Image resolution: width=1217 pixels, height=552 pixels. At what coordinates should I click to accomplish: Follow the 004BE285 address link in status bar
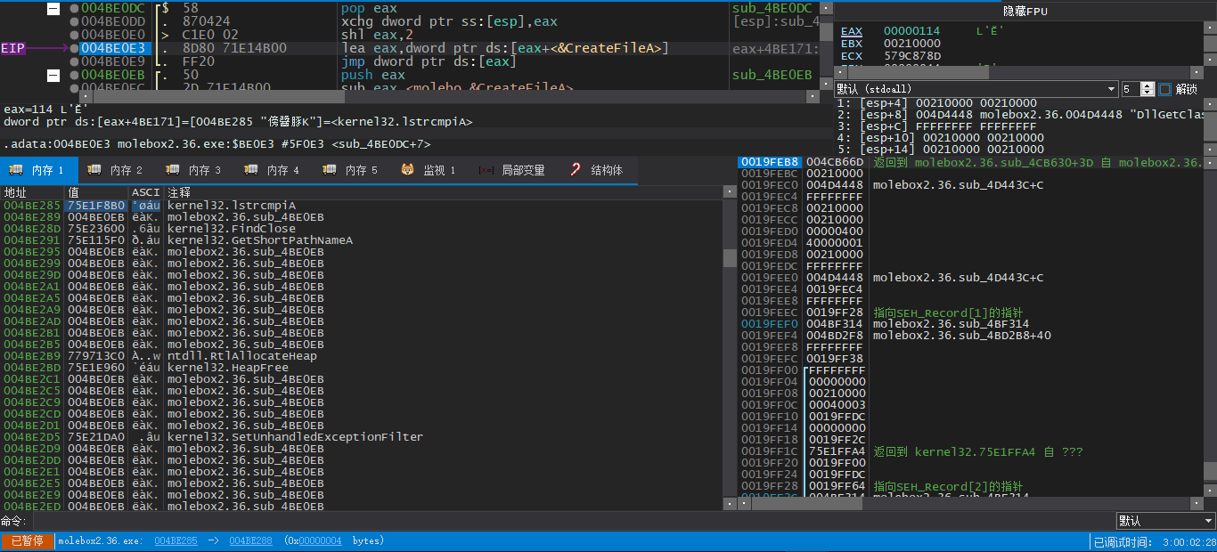[176, 541]
